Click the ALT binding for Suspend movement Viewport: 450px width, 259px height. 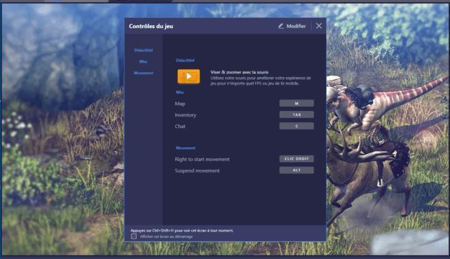(297, 170)
